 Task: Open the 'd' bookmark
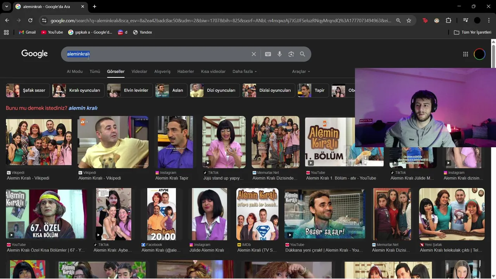122,32
